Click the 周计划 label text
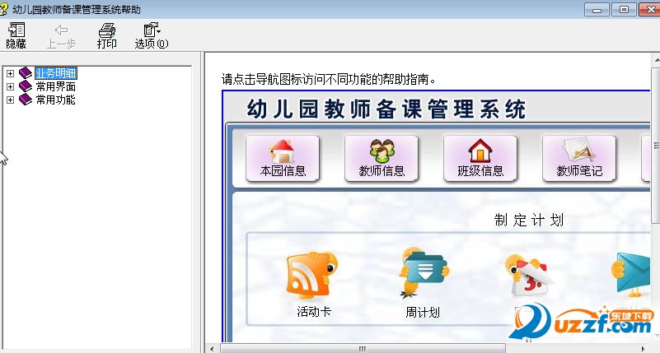 [x=423, y=312]
